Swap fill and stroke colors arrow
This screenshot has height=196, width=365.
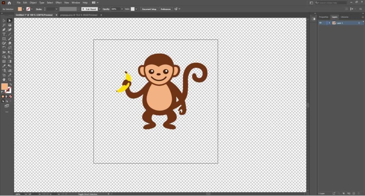coord(10,85)
